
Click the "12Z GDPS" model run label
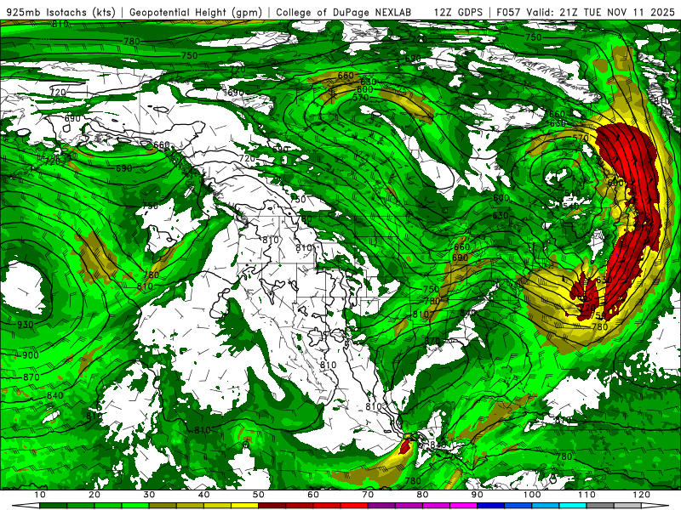tap(458, 13)
